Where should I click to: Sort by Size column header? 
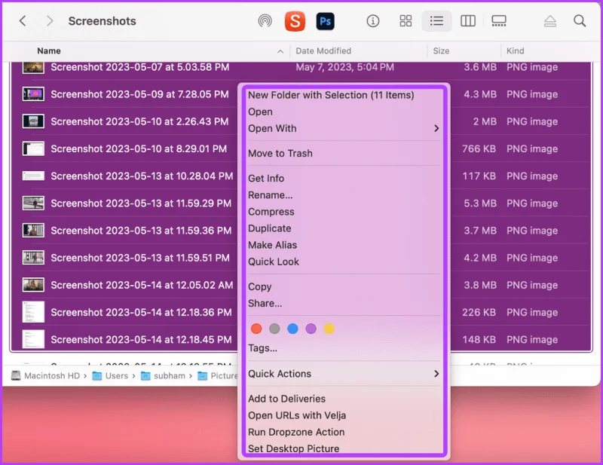441,50
